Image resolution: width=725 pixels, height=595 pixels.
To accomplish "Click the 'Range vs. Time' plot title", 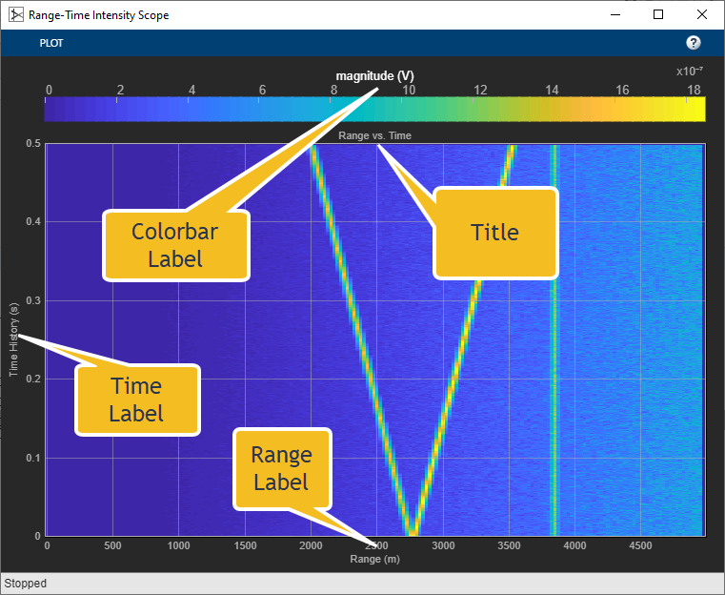I will [x=374, y=135].
